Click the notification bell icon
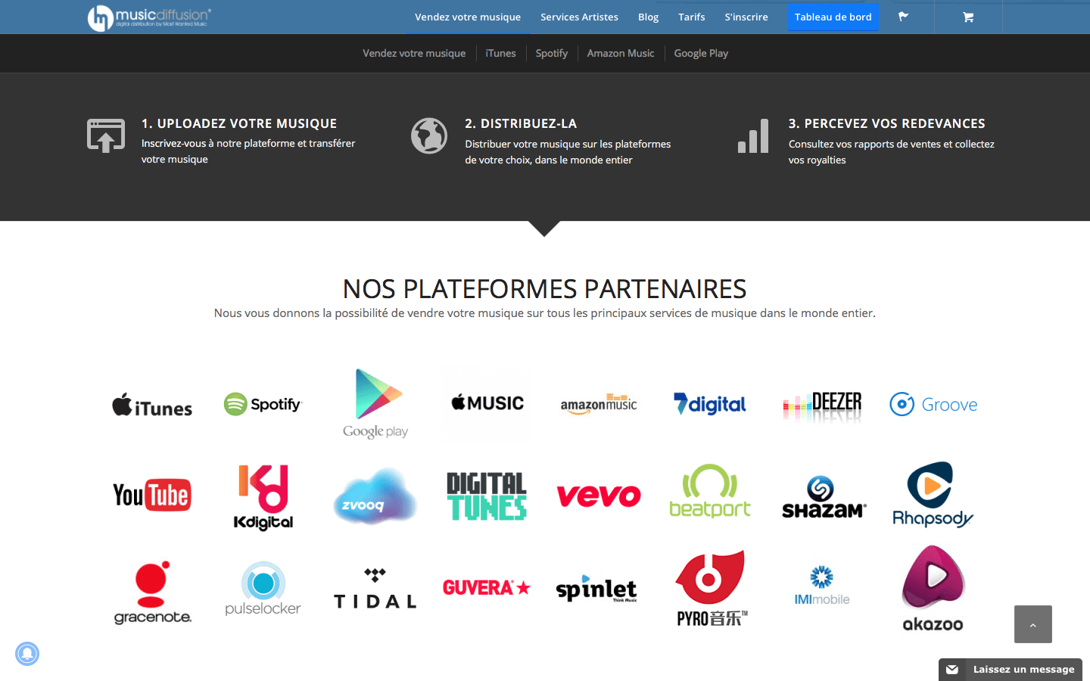 [x=27, y=654]
